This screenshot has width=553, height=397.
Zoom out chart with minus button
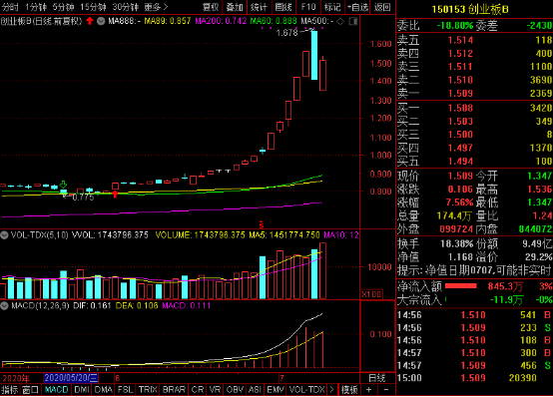[386, 390]
